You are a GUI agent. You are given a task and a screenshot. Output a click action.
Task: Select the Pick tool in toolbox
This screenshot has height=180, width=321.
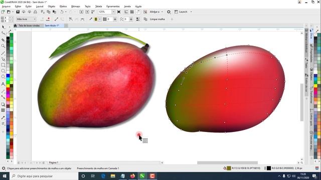coord(3,27)
